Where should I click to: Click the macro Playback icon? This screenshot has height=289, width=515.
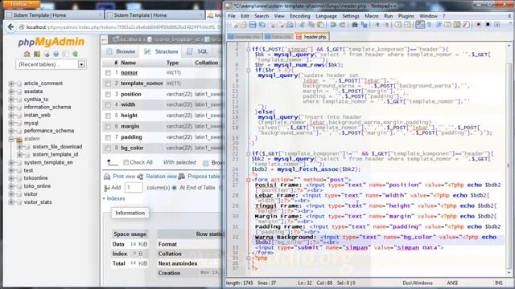click(497, 25)
